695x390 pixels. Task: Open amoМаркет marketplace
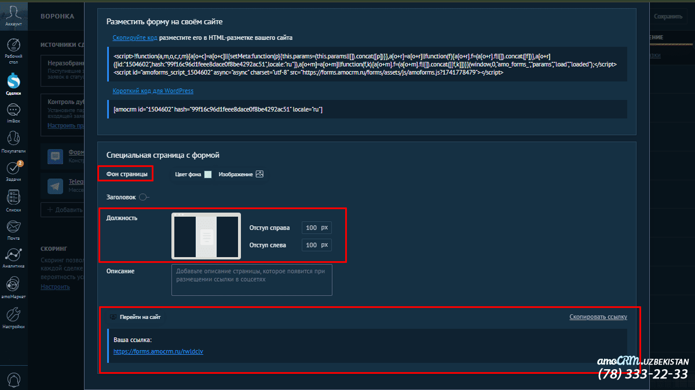click(14, 288)
